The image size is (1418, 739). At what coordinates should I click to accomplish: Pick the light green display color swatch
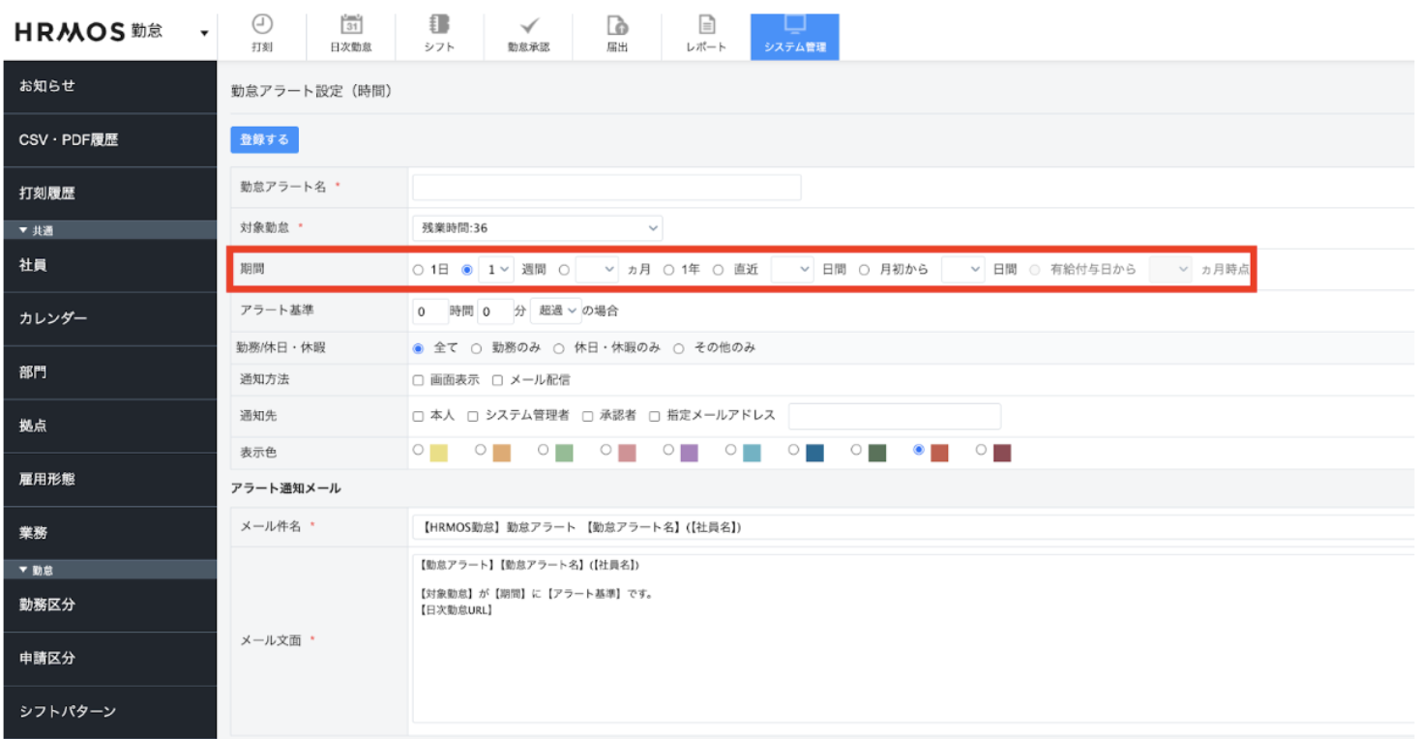point(564,453)
